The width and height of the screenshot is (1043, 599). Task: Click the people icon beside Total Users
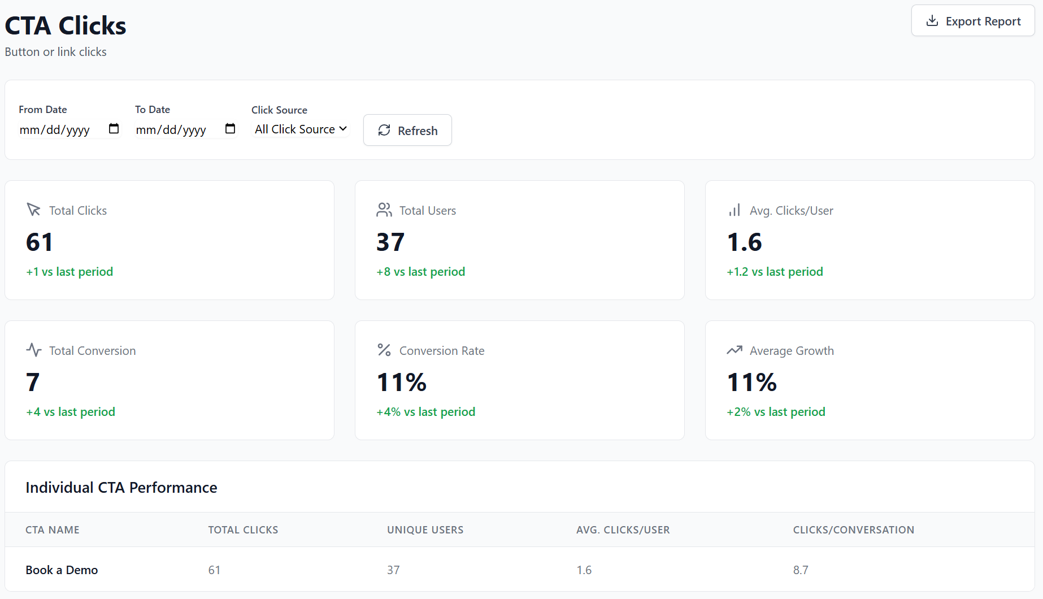(384, 210)
